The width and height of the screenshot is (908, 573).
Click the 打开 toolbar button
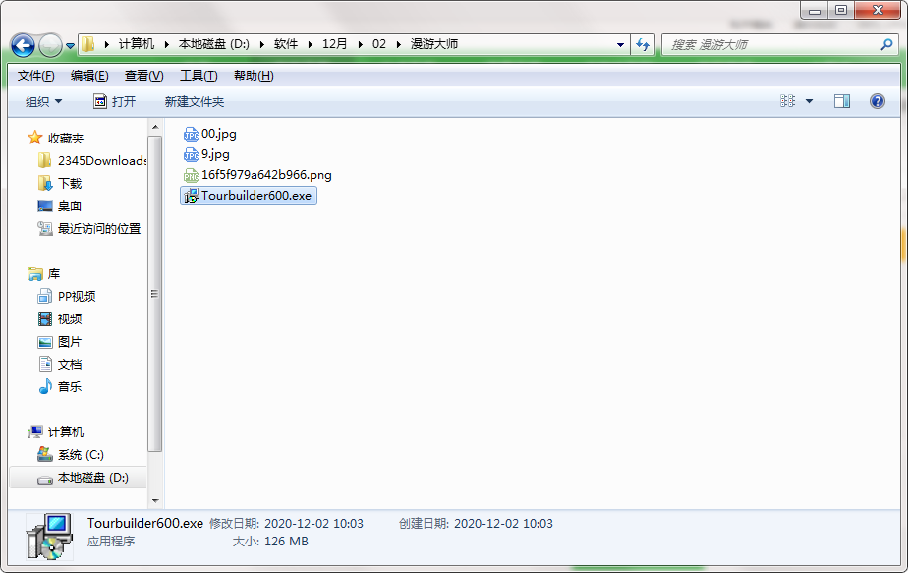pyautogui.click(x=115, y=102)
